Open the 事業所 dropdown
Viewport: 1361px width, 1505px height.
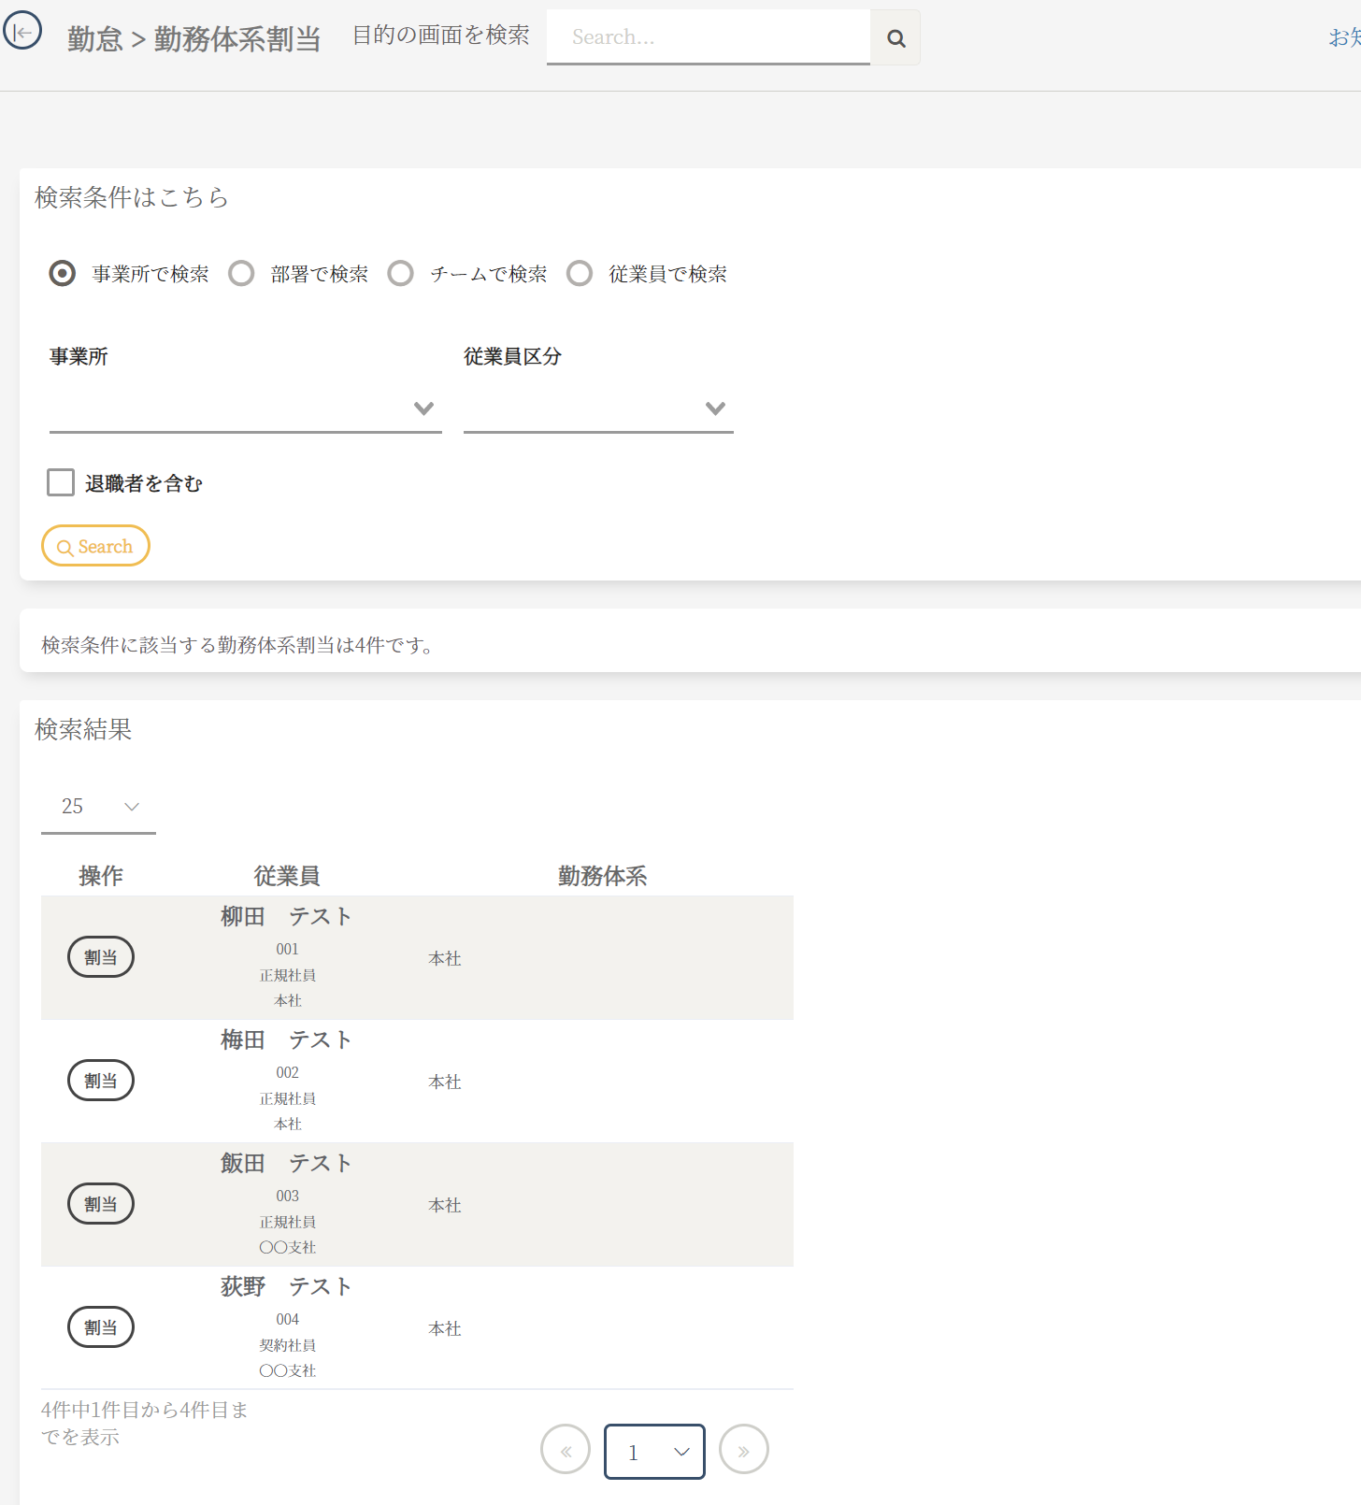click(x=245, y=408)
